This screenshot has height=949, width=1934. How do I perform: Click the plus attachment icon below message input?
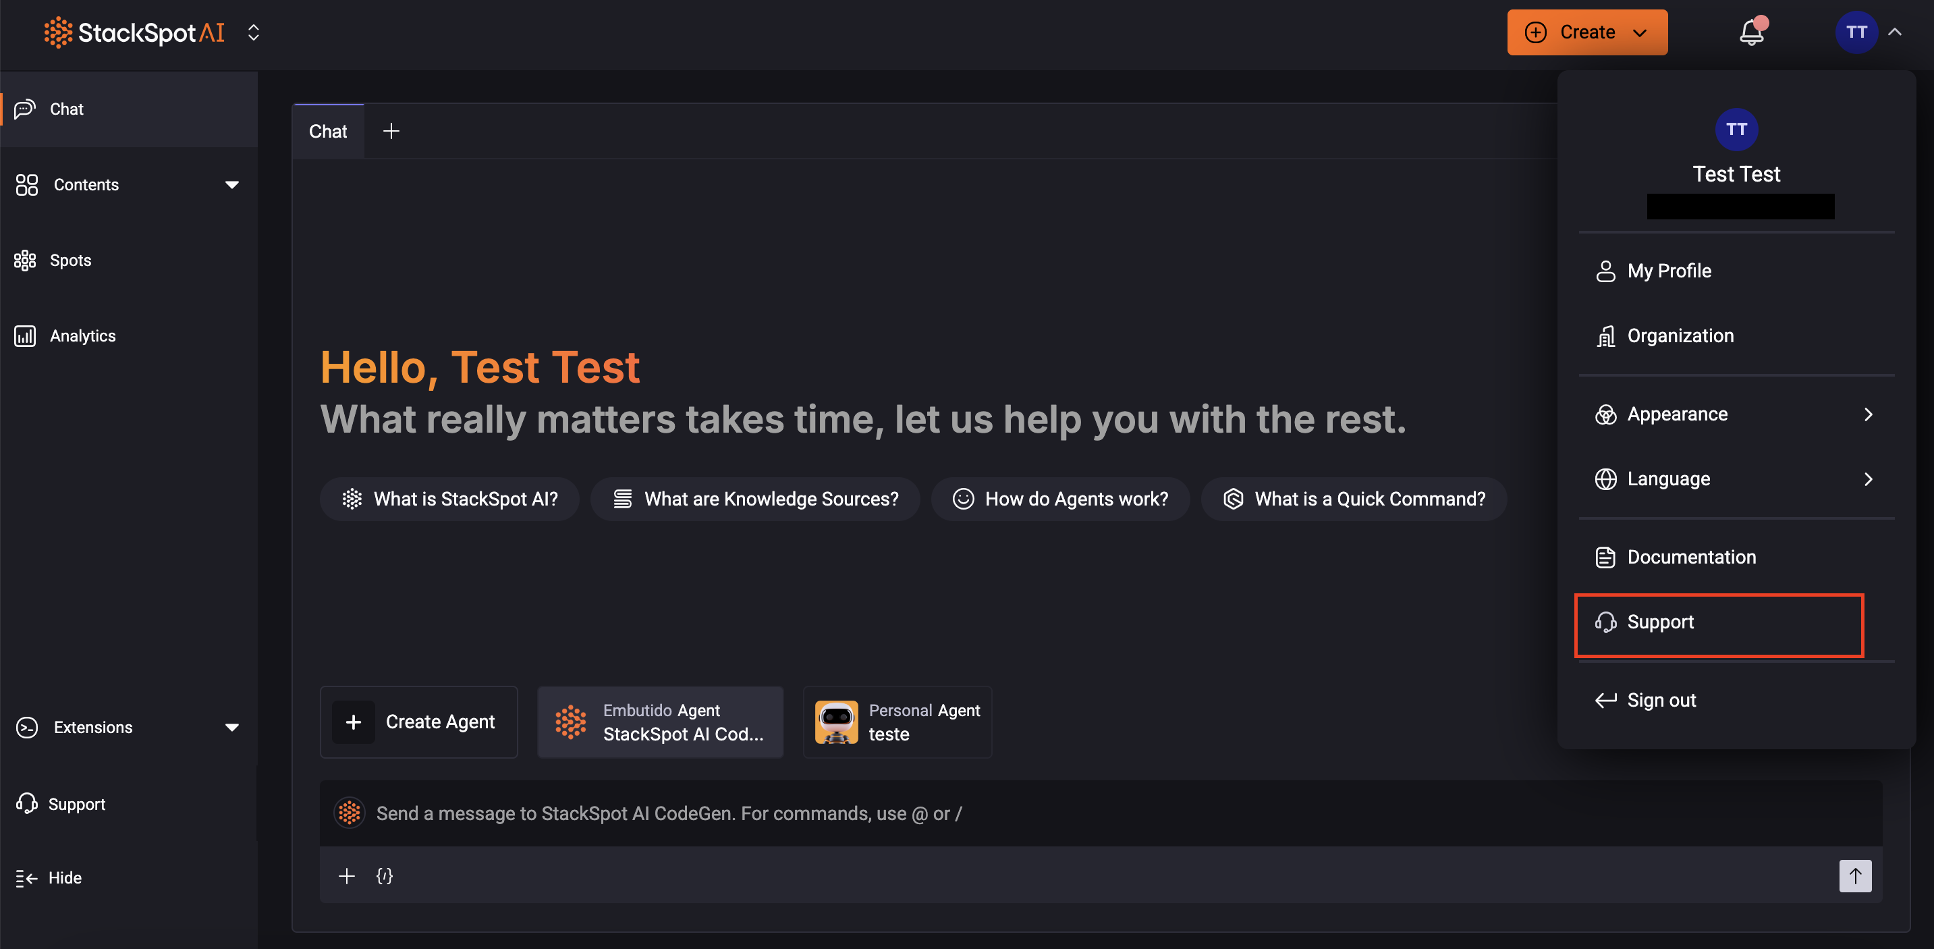coord(346,876)
